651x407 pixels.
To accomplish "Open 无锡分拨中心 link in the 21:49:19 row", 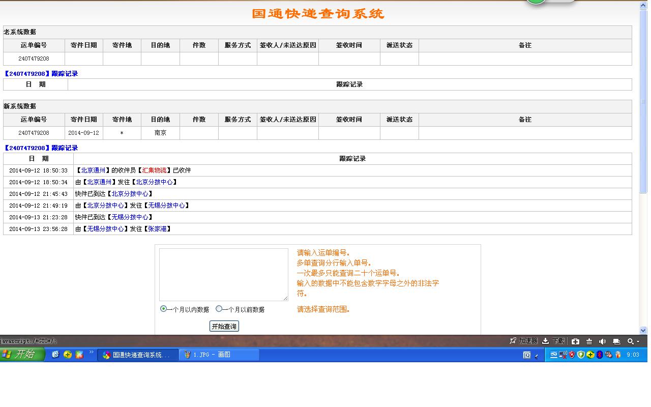I will 167,206.
